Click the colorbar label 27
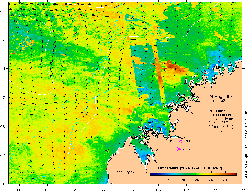 pos(225,180)
